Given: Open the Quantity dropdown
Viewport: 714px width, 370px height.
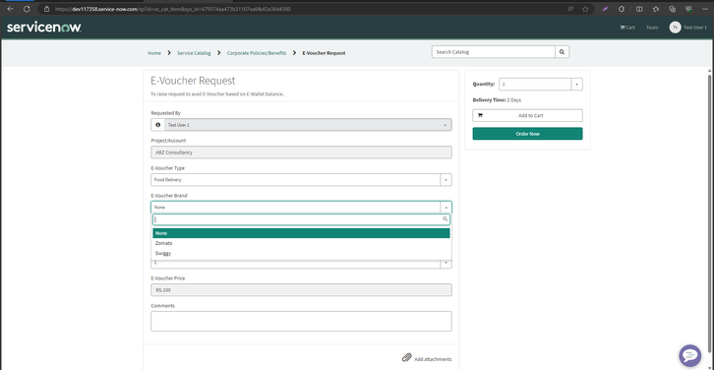Looking at the screenshot, I should click(541, 84).
